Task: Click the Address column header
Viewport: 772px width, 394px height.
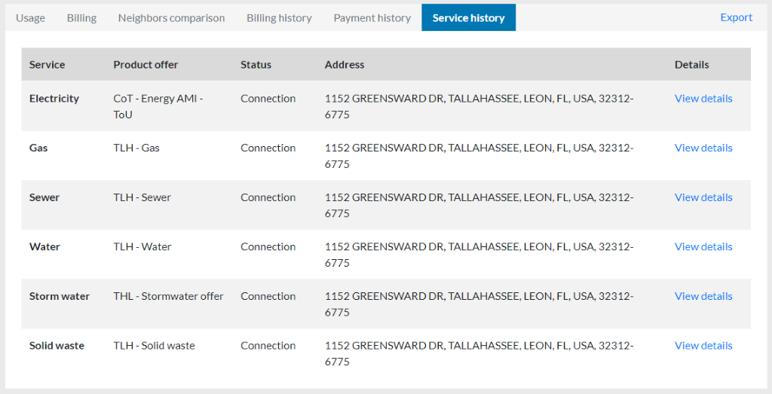Action: [x=344, y=65]
